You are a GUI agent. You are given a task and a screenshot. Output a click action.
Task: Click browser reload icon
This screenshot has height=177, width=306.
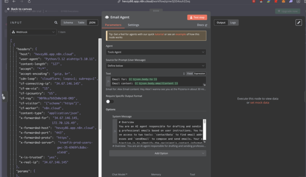[29, 1]
